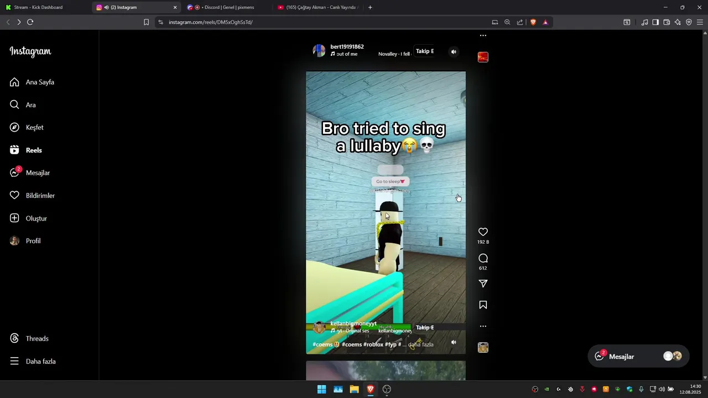Open the OBS Studio taskbar icon
The width and height of the screenshot is (708, 398).
tap(387, 389)
